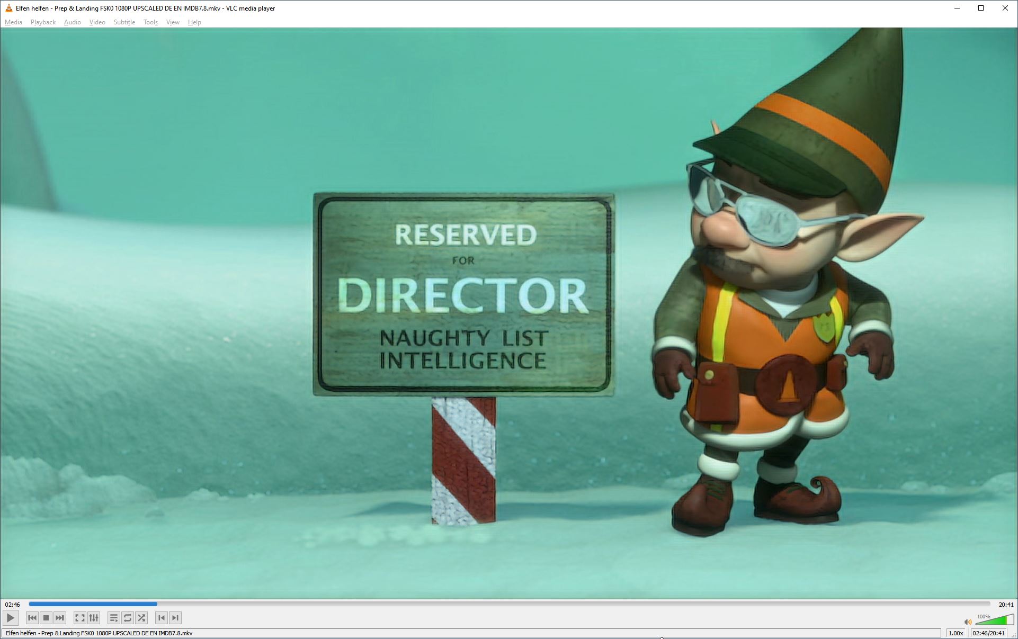Screen dimensions: 1018x639
Task: Open the Subtitle menu
Action: pos(124,22)
